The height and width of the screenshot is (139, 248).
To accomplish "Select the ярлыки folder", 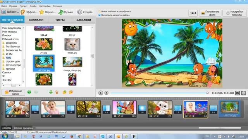I will pos(10,69).
